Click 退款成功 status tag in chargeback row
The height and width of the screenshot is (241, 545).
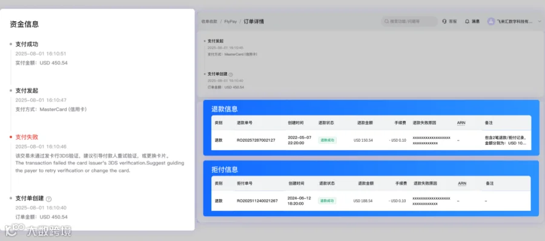pyautogui.click(x=327, y=200)
